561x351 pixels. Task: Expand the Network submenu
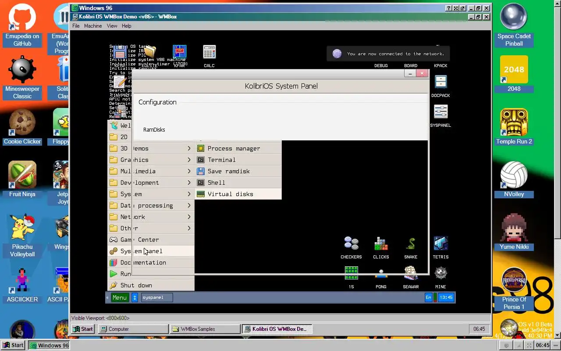(151, 217)
